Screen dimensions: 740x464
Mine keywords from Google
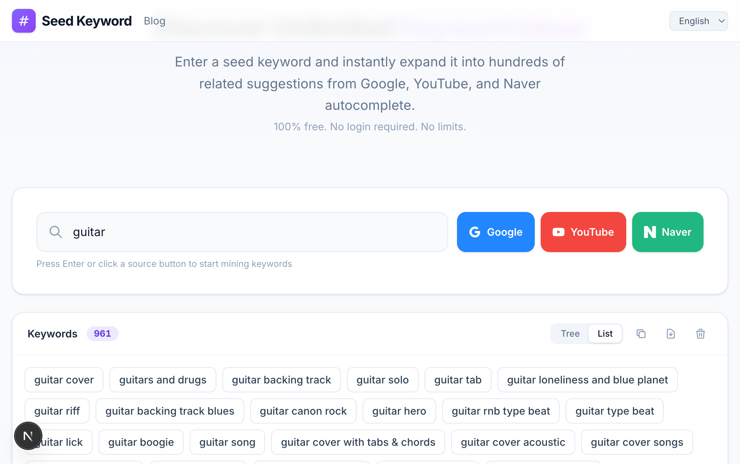496,232
